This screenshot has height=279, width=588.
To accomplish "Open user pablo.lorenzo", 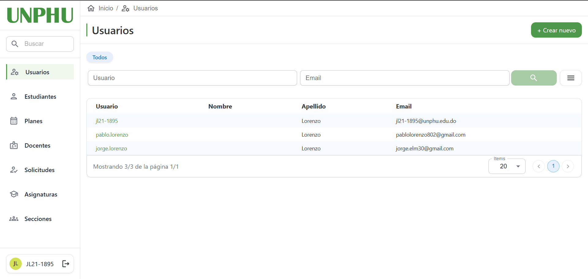I will tap(112, 135).
